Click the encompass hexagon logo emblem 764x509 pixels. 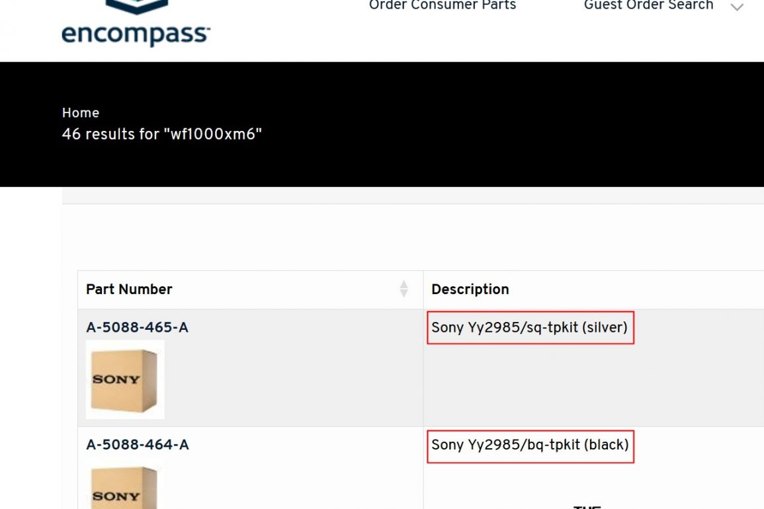coord(136,7)
